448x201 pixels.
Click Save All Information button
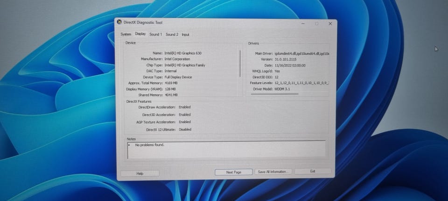273,172
